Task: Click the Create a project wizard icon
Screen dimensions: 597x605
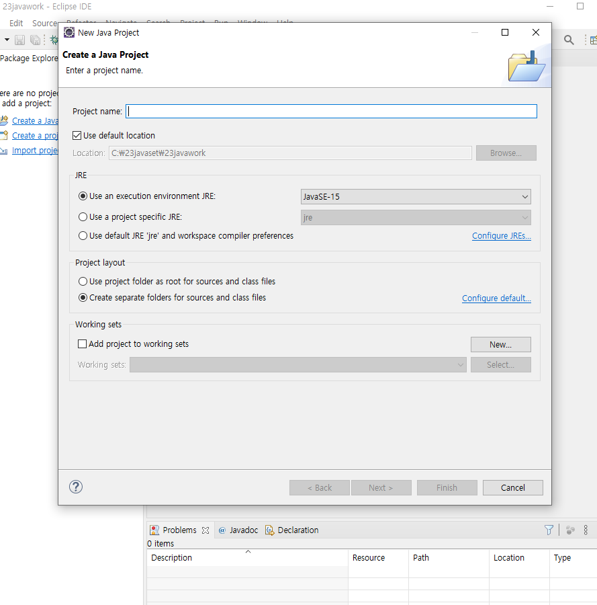Action: click(4, 135)
